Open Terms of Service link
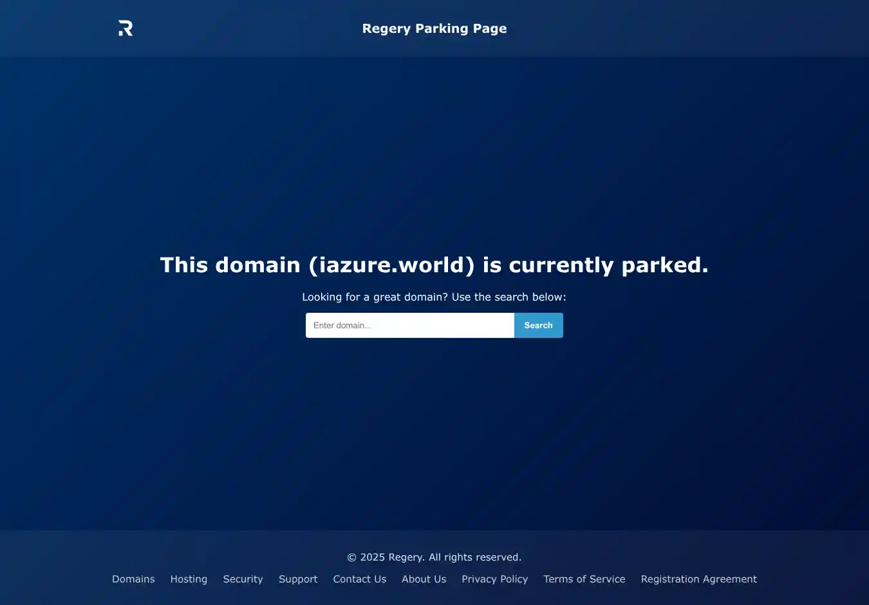 (584, 579)
